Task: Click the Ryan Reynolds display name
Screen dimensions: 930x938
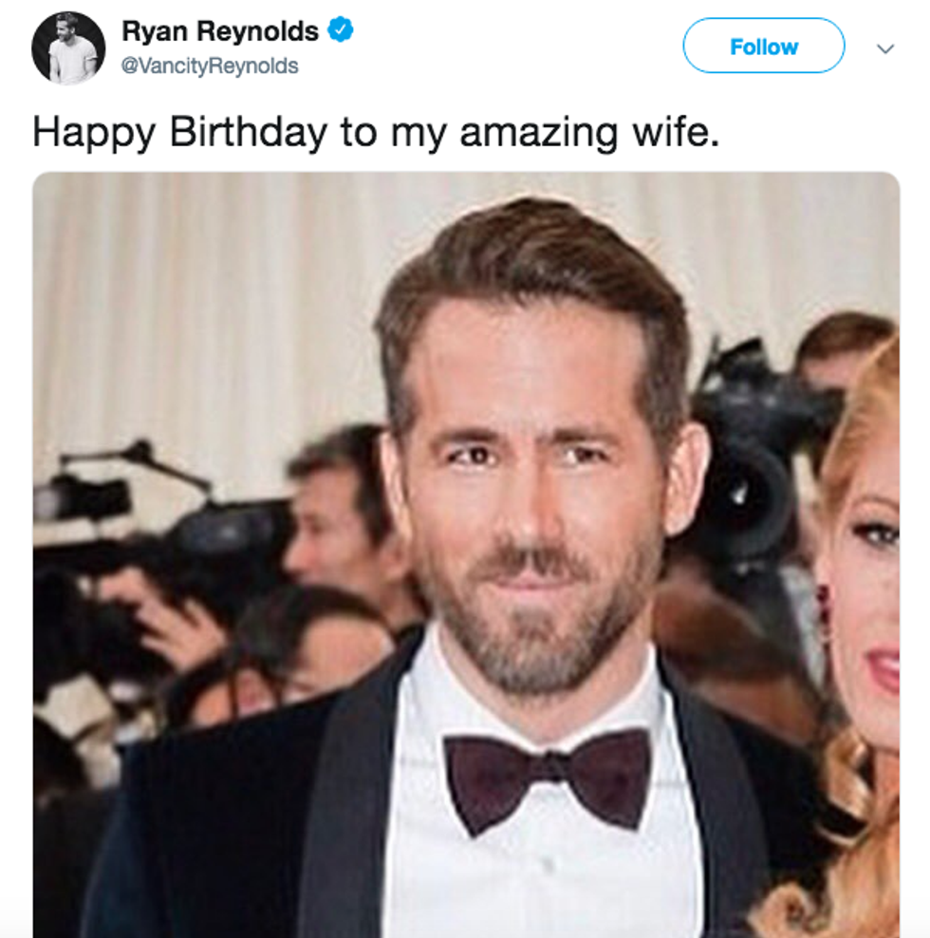Action: (219, 31)
